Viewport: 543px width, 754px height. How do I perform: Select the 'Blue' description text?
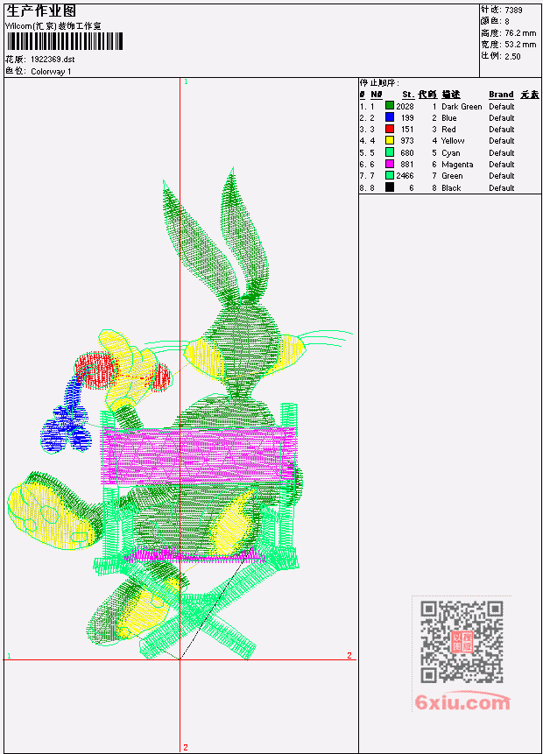[448, 118]
